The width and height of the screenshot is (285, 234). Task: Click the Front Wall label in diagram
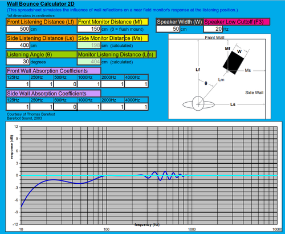coord(214,37)
